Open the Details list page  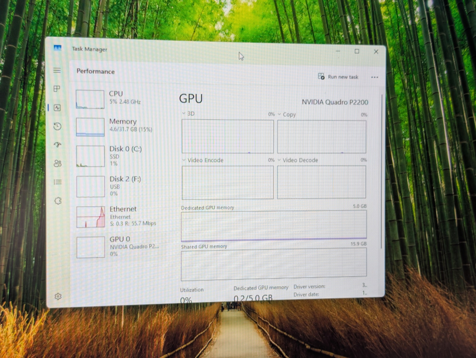pos(58,182)
